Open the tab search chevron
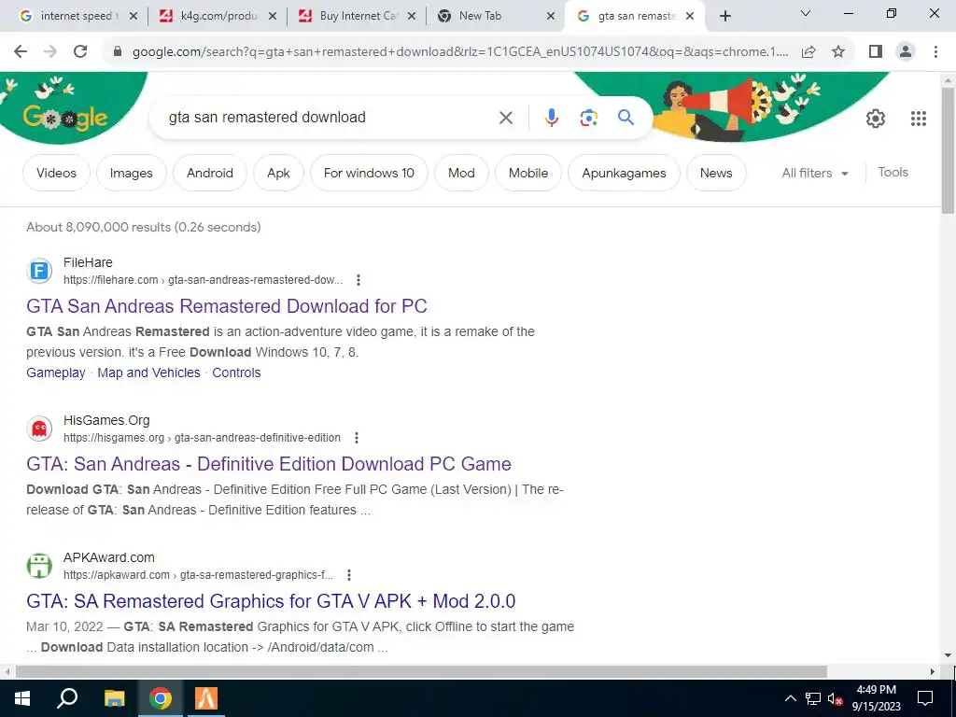 coord(806,13)
